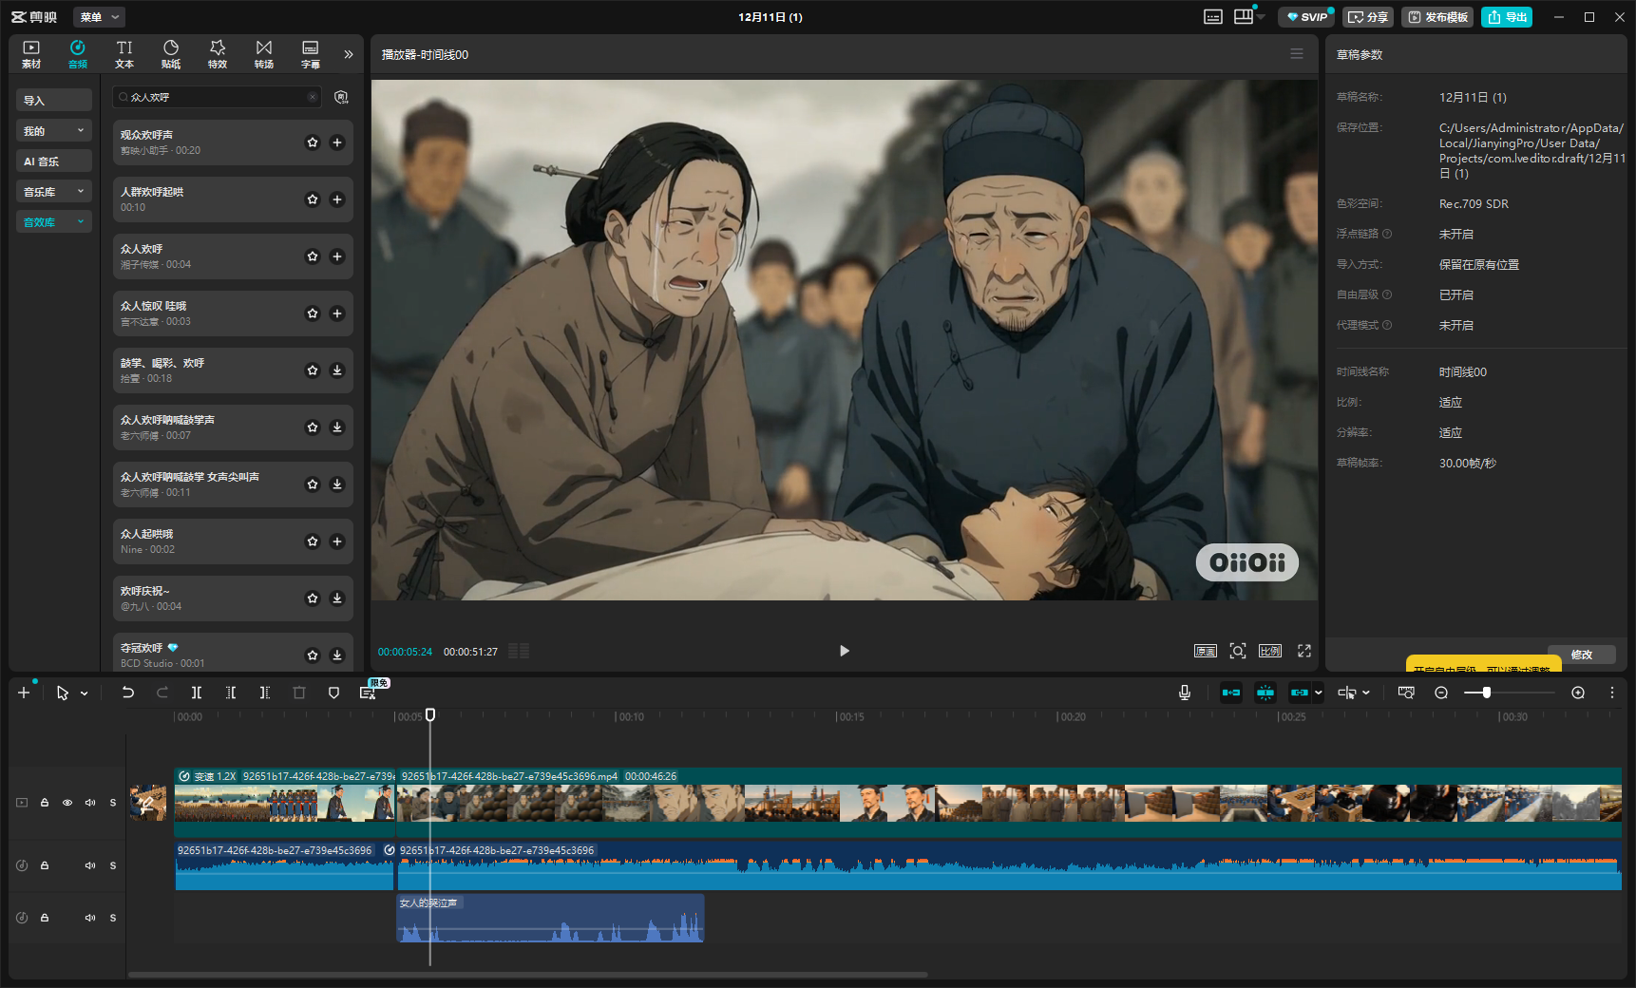Click the split clip tool in timeline toolbar
This screenshot has width=1636, height=988.
click(197, 693)
